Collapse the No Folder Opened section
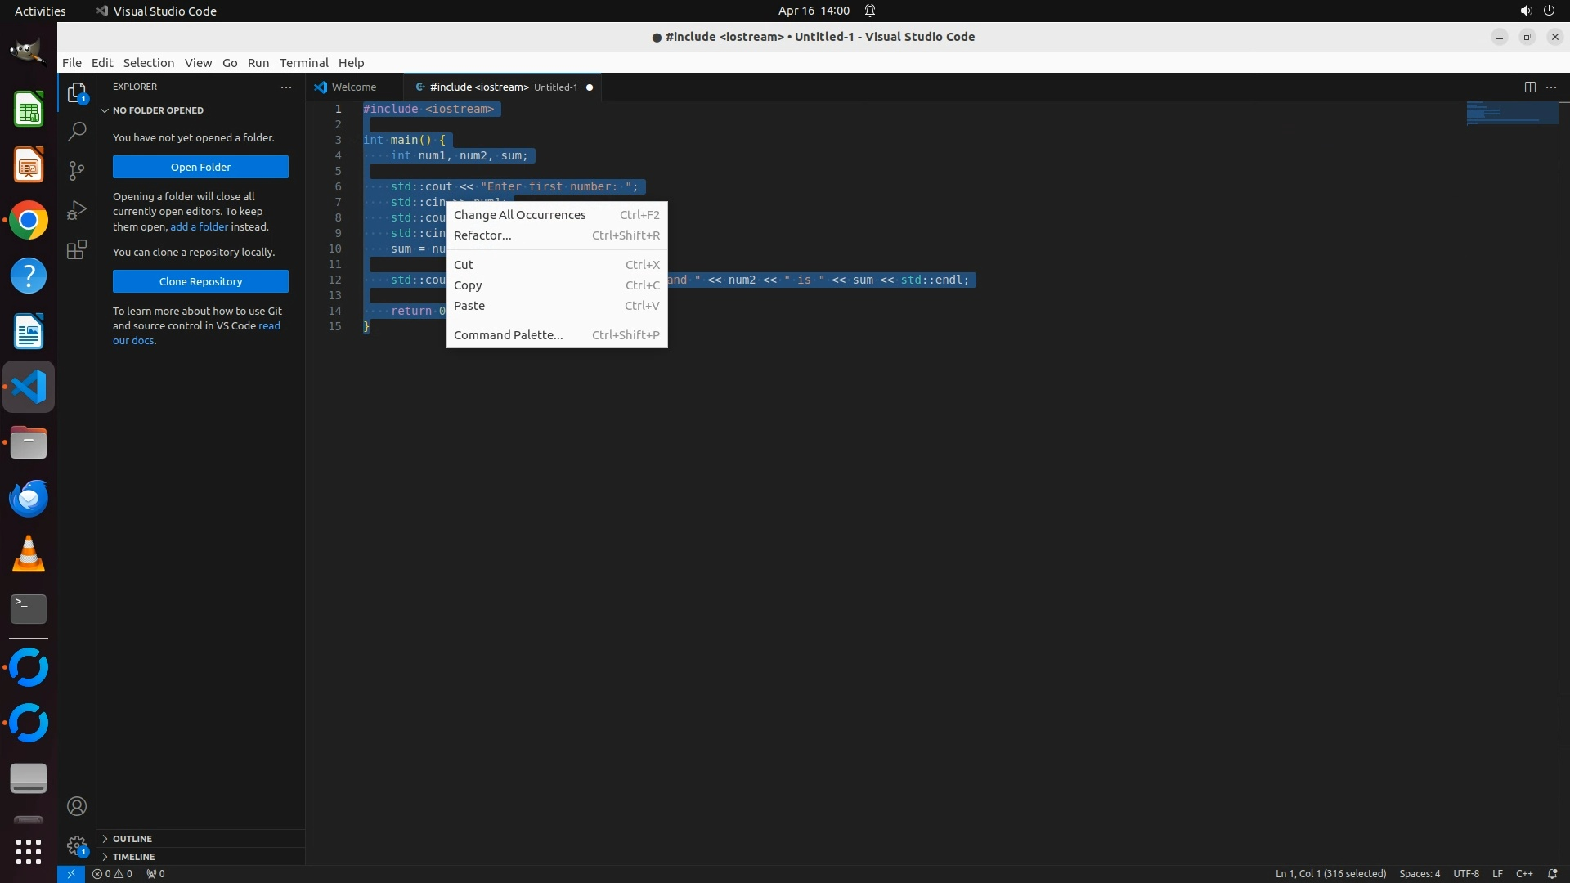This screenshot has width=1570, height=883. click(158, 110)
